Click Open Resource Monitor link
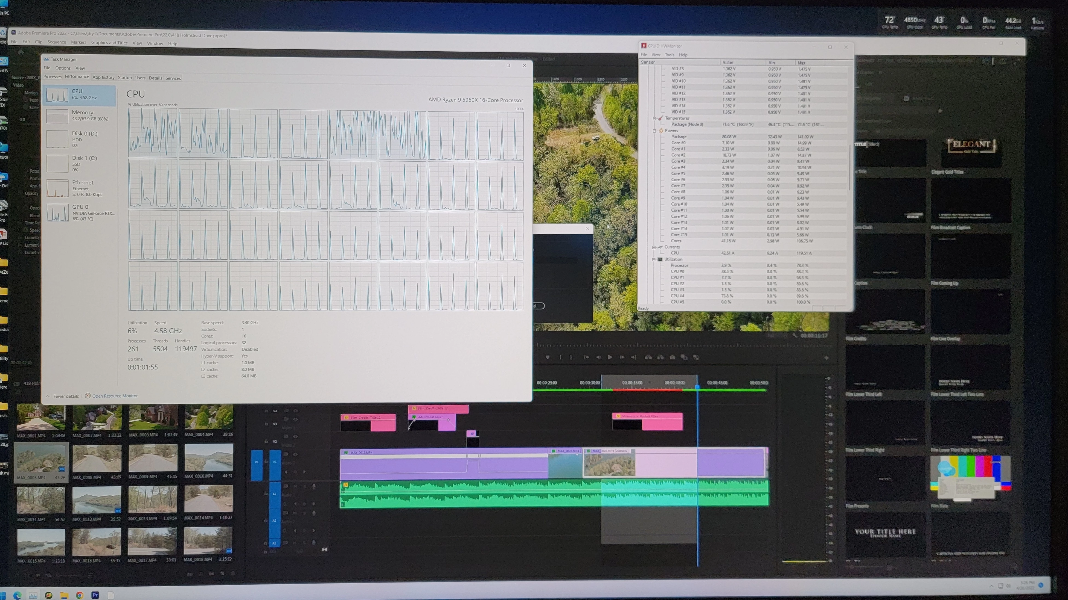Screen dimensions: 1068x600 click(x=114, y=396)
